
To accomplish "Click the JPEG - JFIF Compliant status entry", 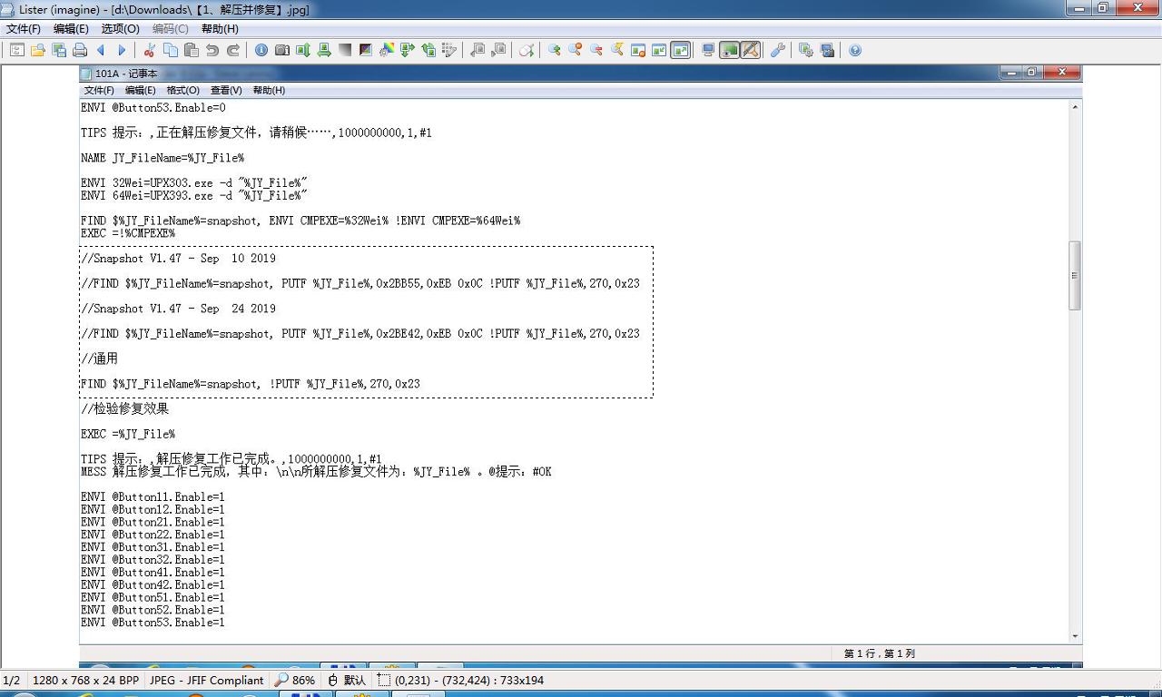I will [x=206, y=680].
